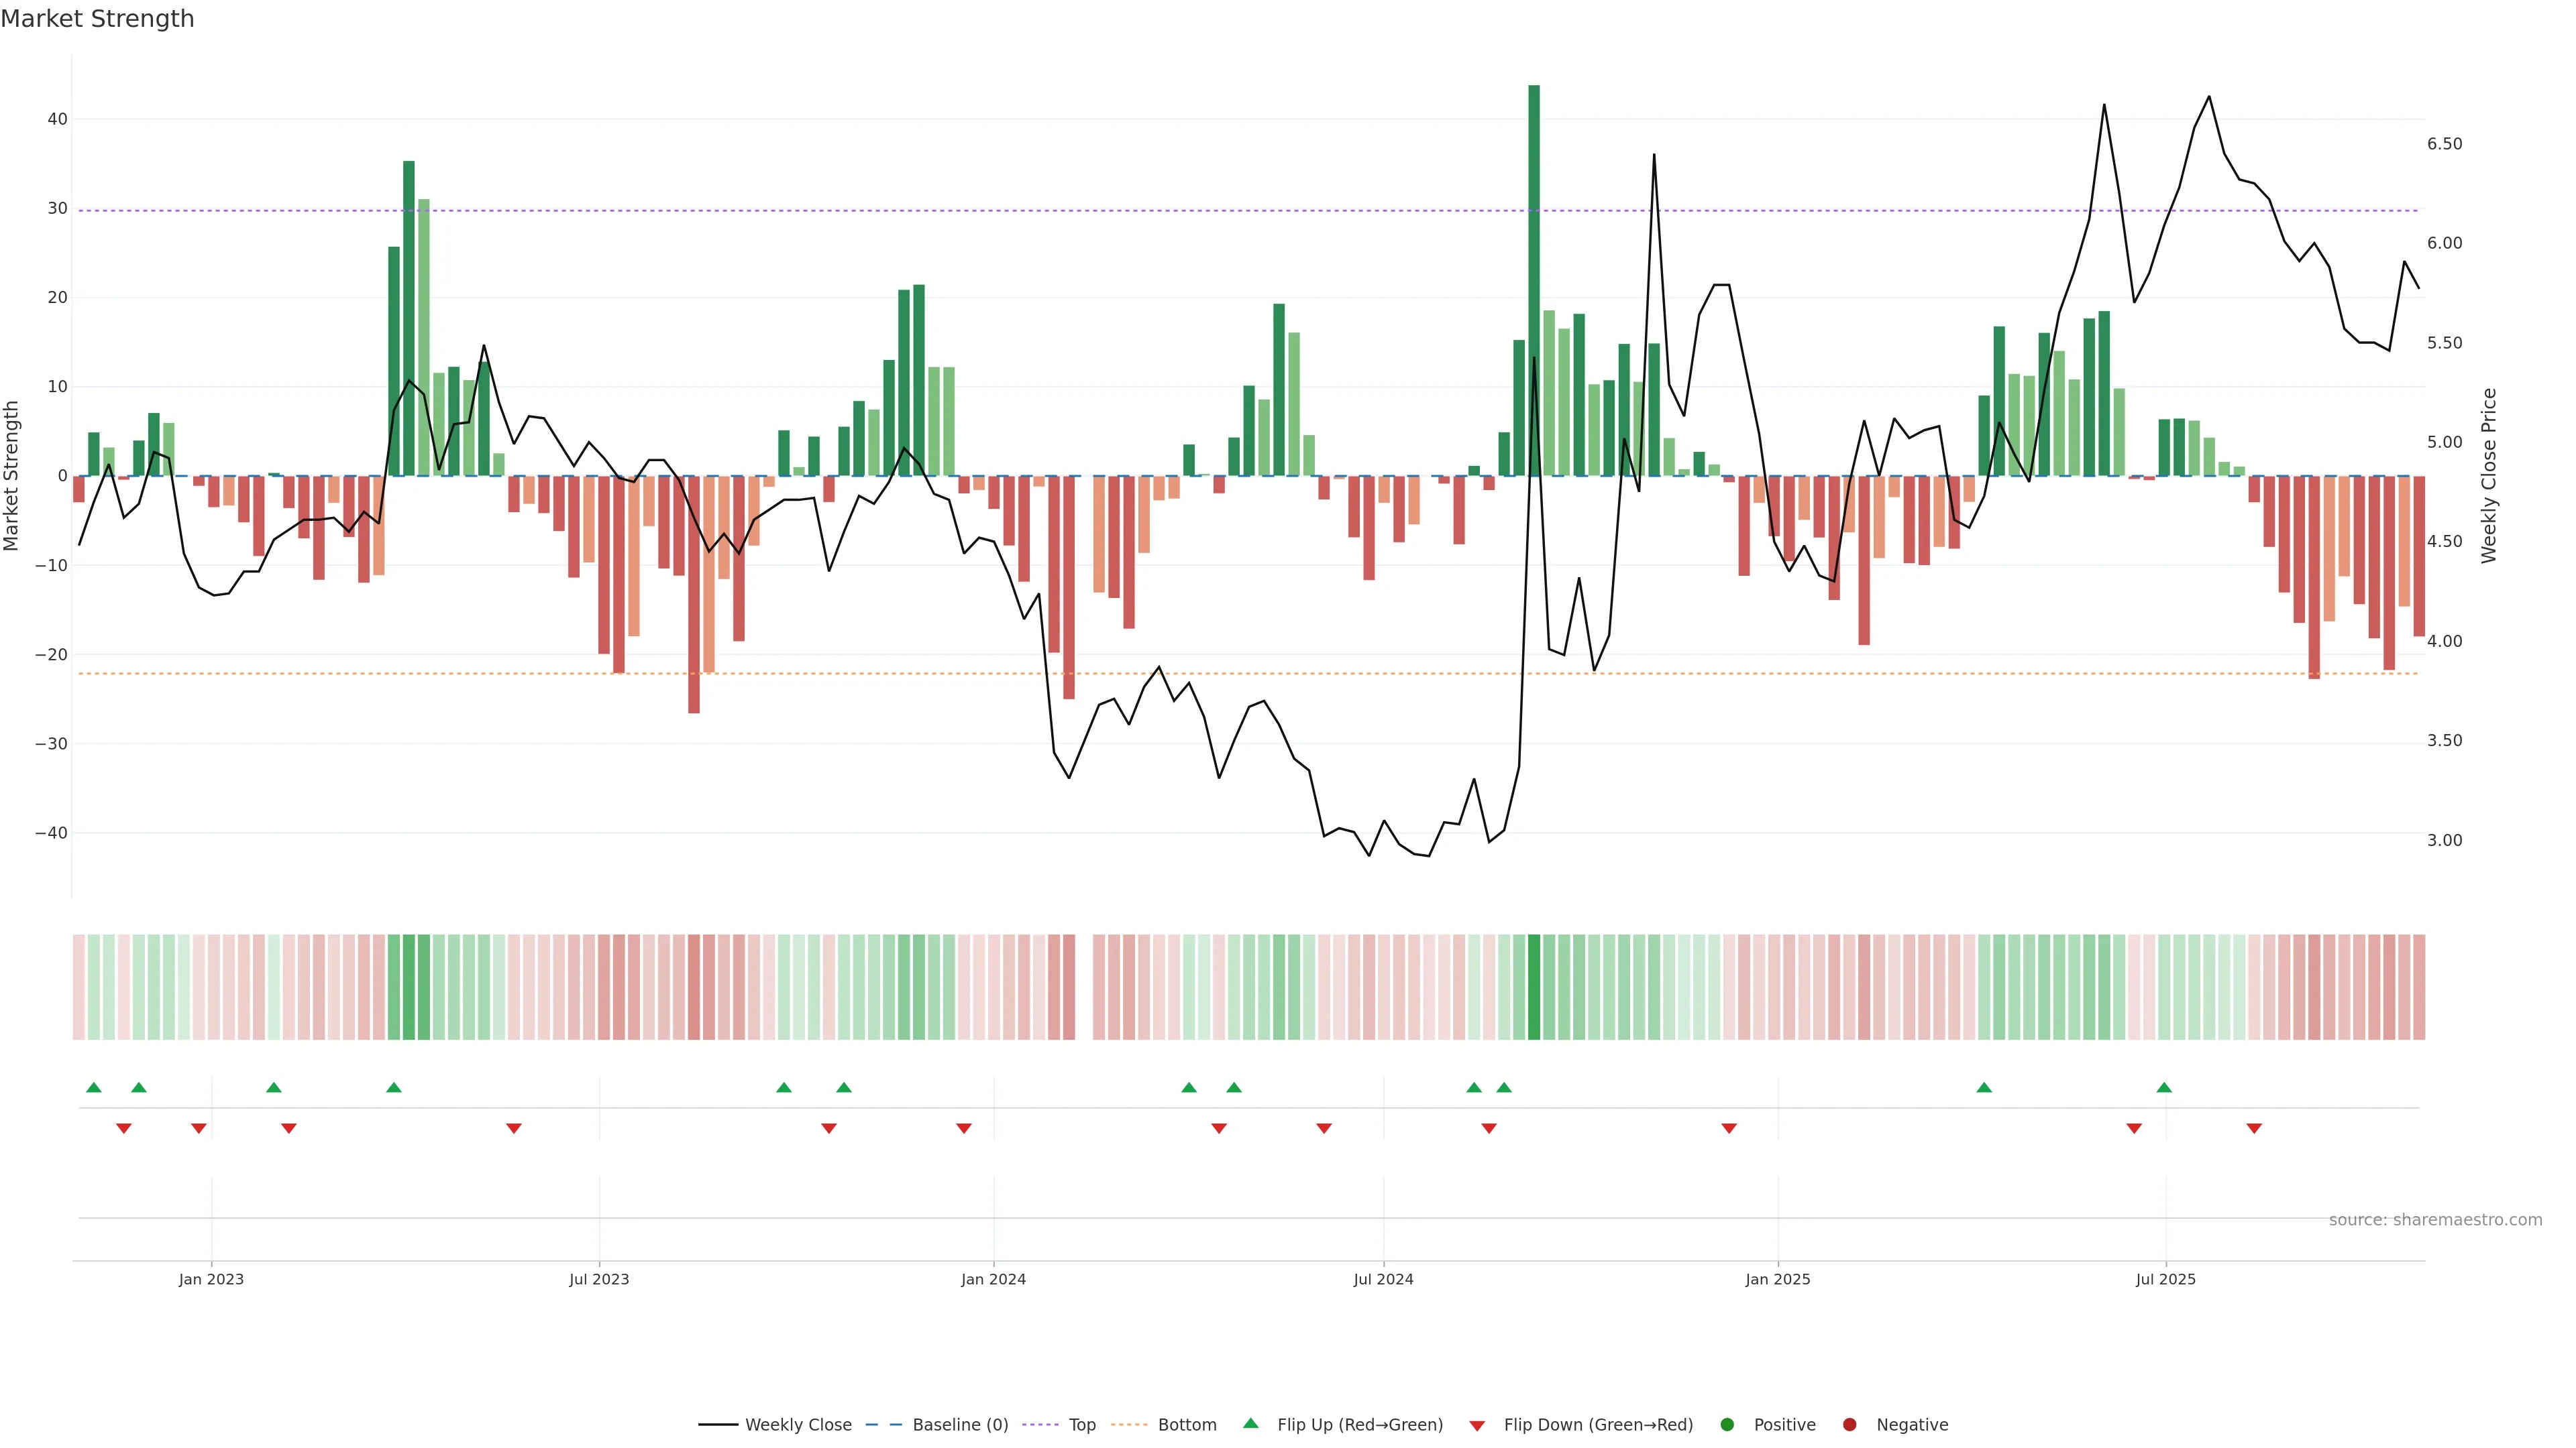Click the Positive green circle legend icon
The width and height of the screenshot is (2576, 1448).
tap(1727, 1424)
